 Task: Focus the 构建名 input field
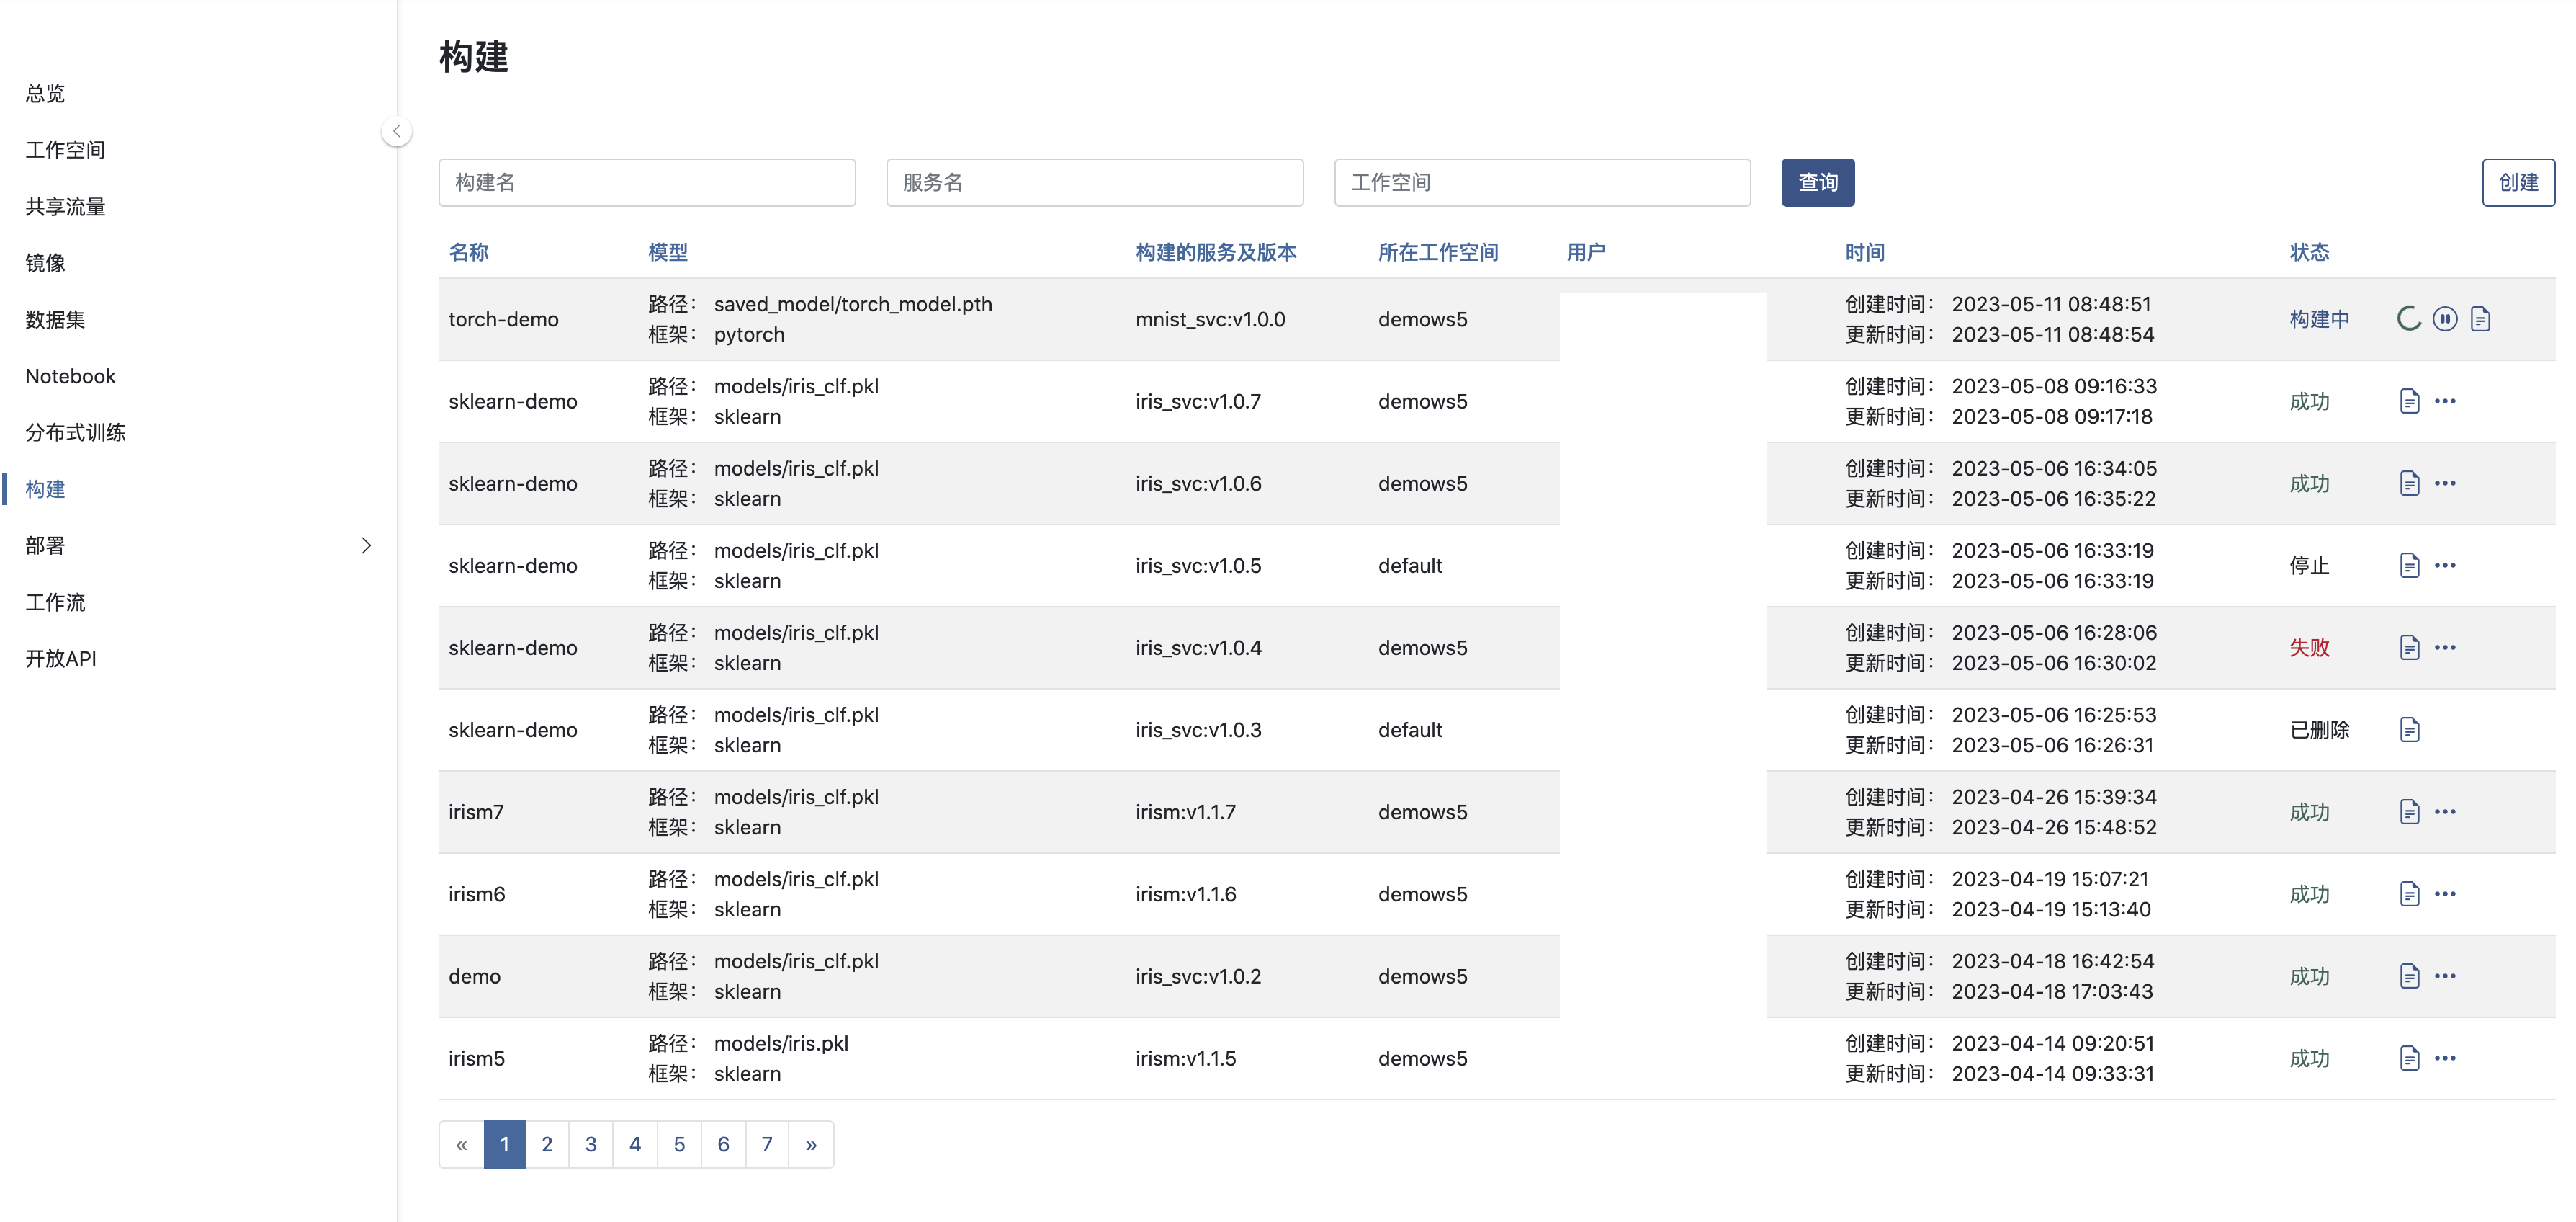click(646, 182)
